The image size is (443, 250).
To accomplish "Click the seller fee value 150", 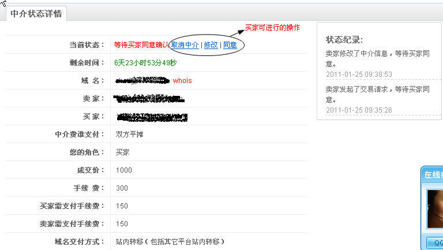I will pyautogui.click(x=122, y=224).
